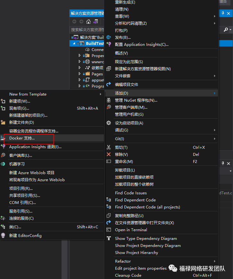Collapse the BuildTest project node arrow
Image resolution: width=233 pixels, height=279 pixels.
tap(74, 43)
